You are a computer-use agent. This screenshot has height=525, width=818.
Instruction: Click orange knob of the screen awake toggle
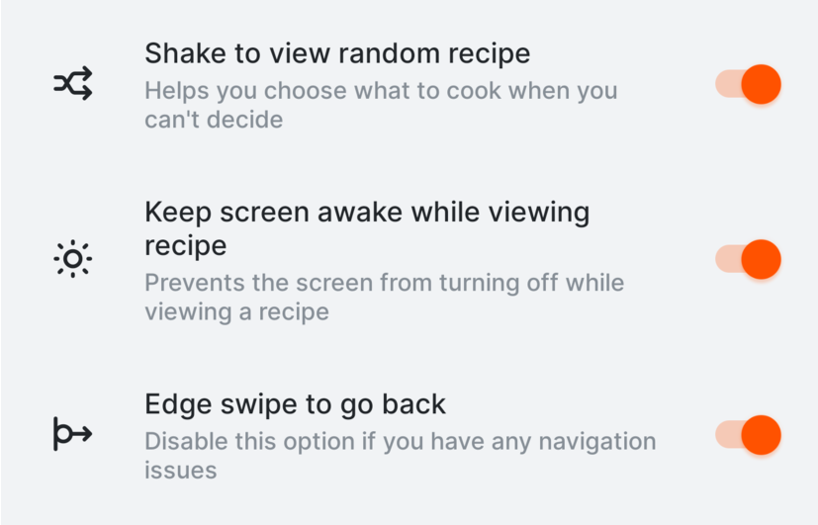pos(762,259)
